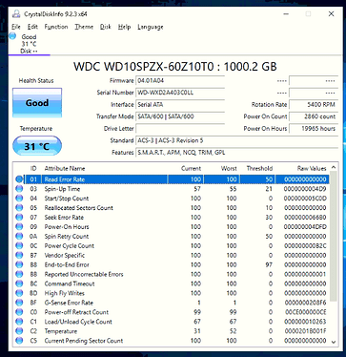Open the Language menu
The image size is (346, 357).
151,27
